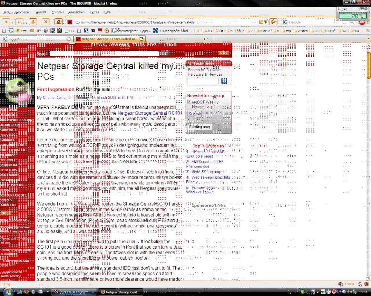Open the Bearbeiten menu

(23, 12)
